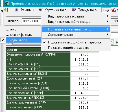118x112 pixels.
Task: Click the value cell 1 774.5
Action: click(x=85, y=98)
